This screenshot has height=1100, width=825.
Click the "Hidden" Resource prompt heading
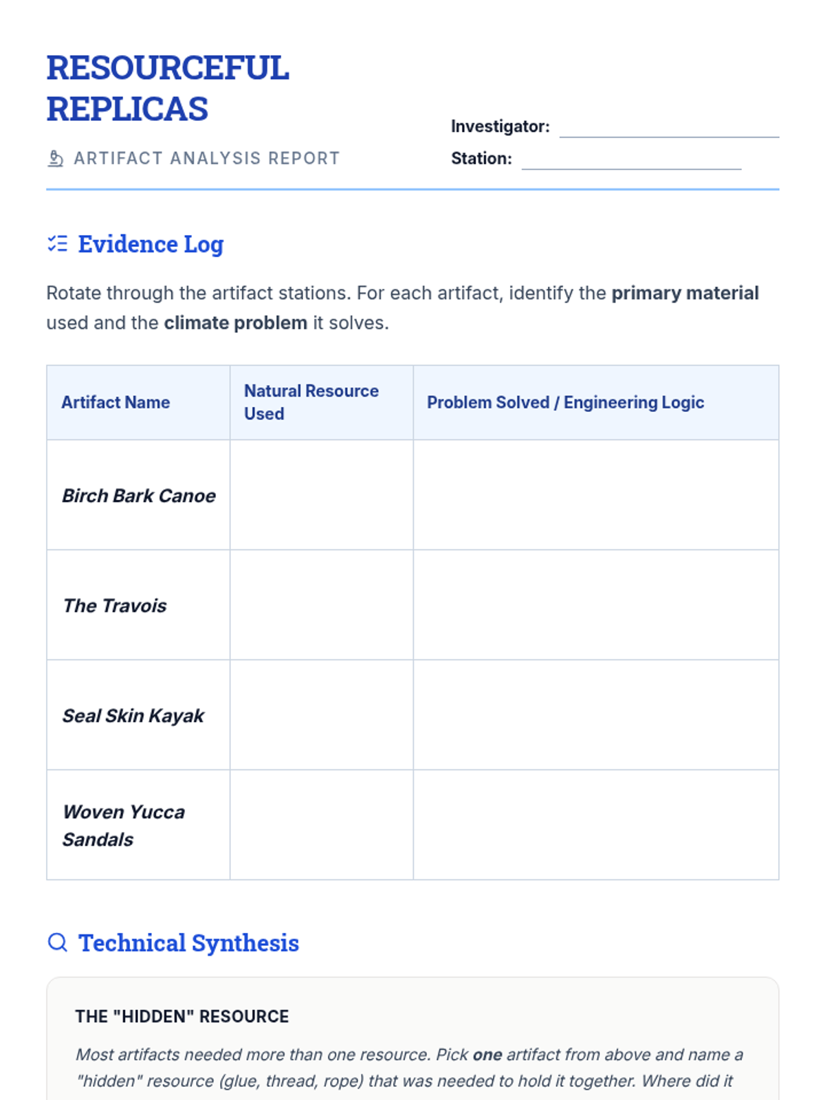pos(182,1016)
